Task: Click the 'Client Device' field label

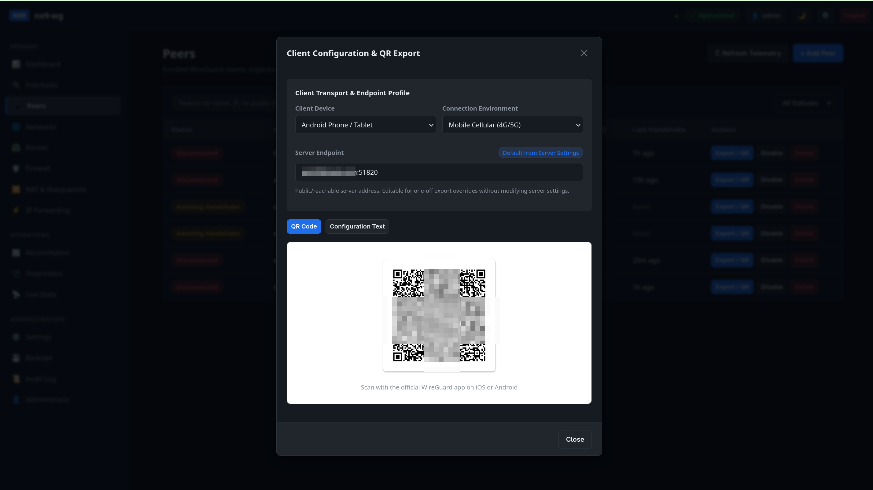Action: [x=315, y=108]
